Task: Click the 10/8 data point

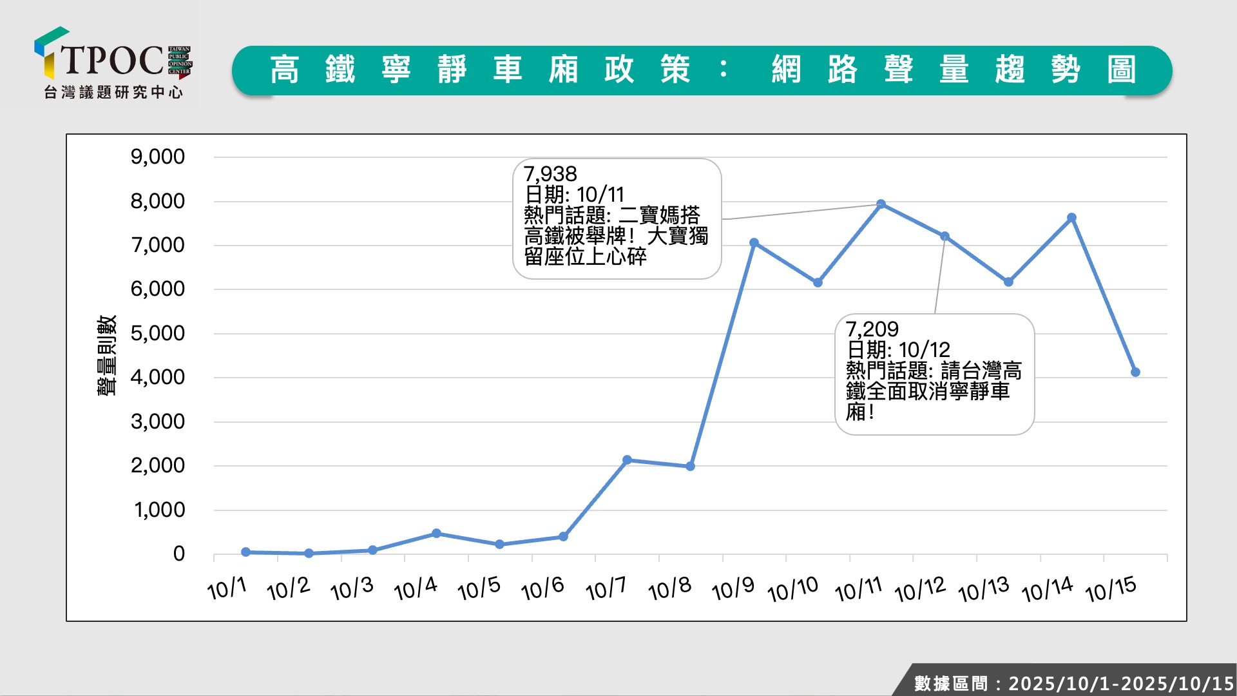Action: point(690,466)
